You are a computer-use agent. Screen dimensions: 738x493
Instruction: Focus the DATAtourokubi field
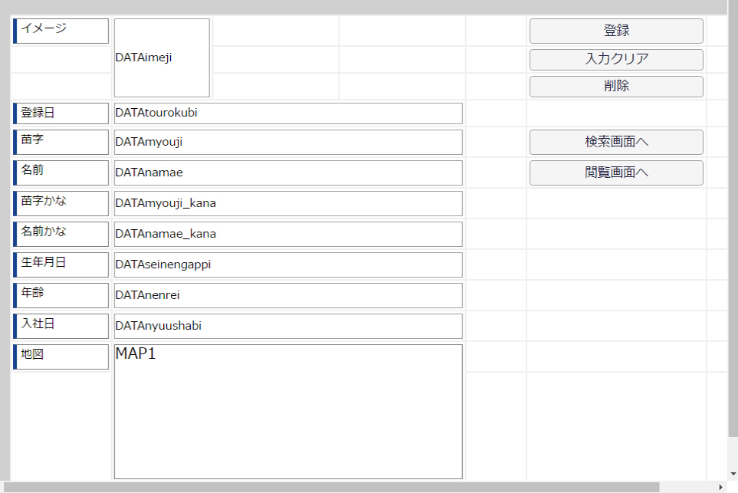[288, 113]
